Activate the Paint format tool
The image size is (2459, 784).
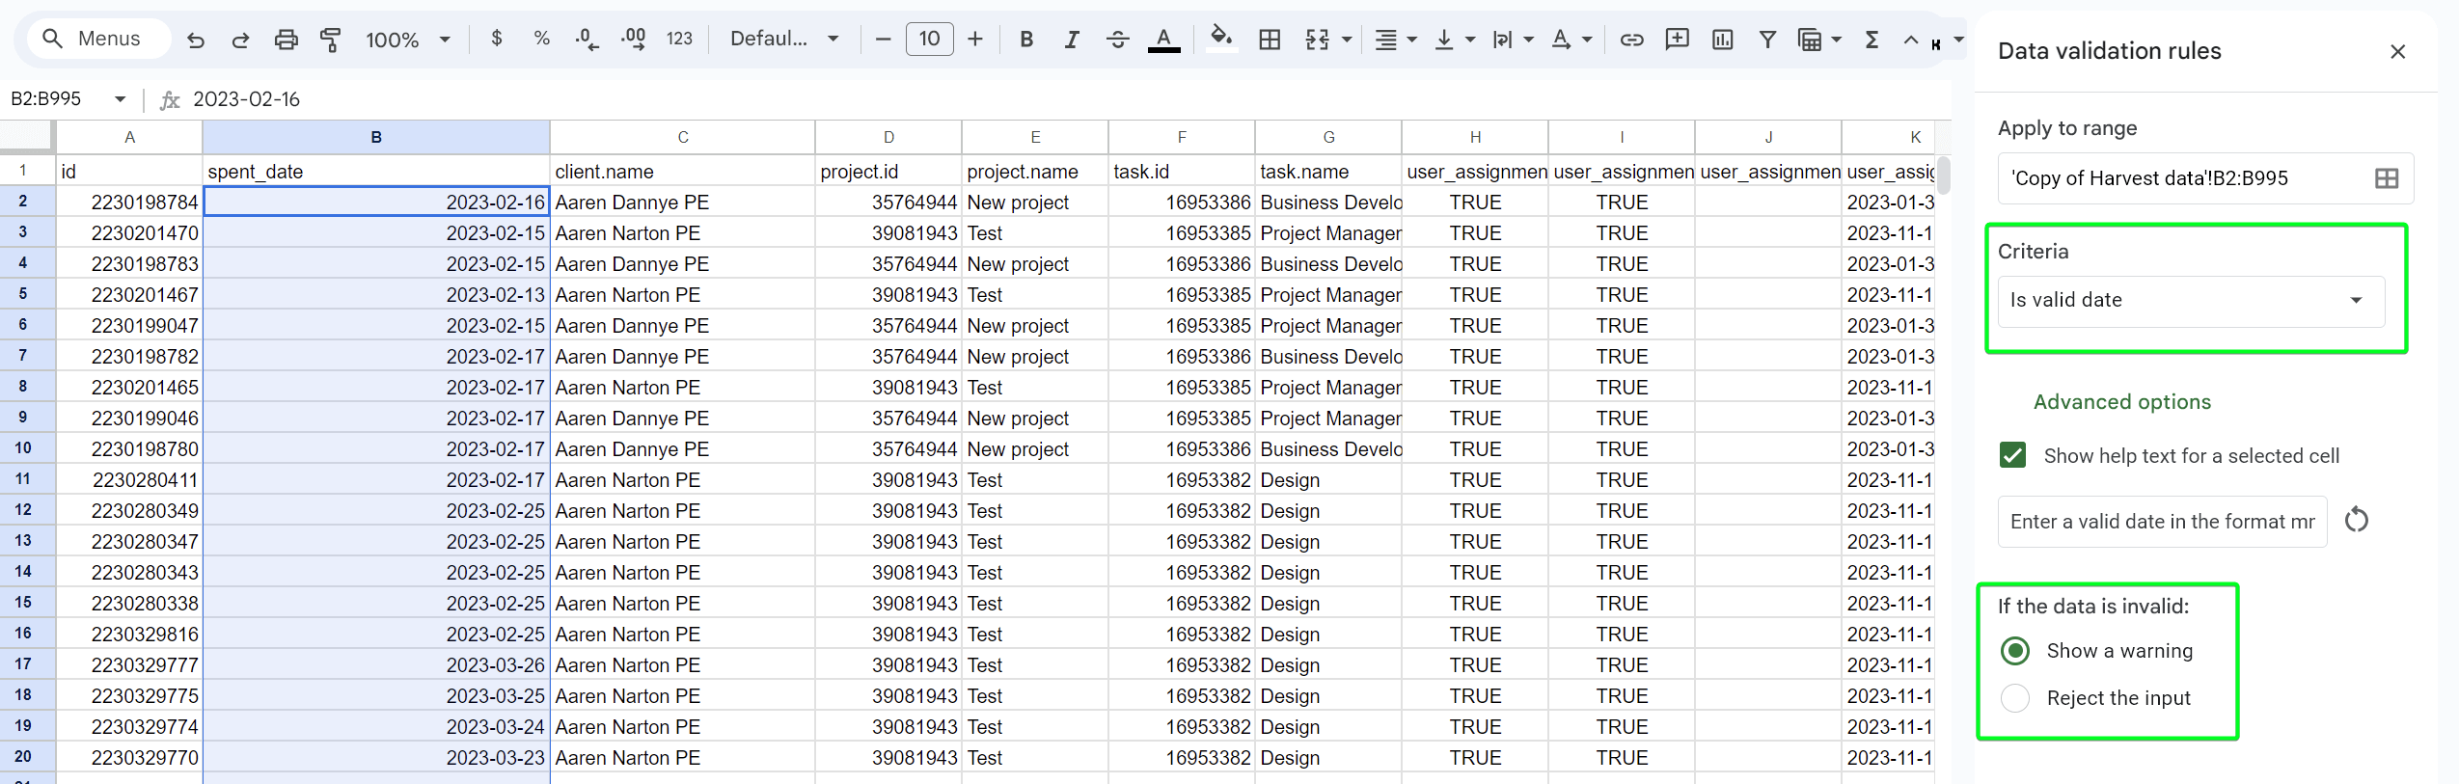click(331, 40)
